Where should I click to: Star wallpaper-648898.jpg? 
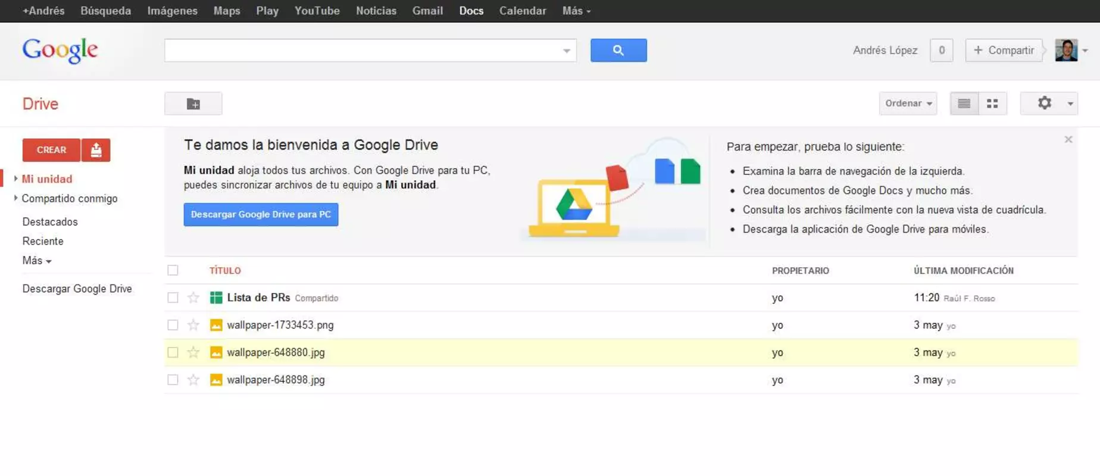[x=193, y=380]
